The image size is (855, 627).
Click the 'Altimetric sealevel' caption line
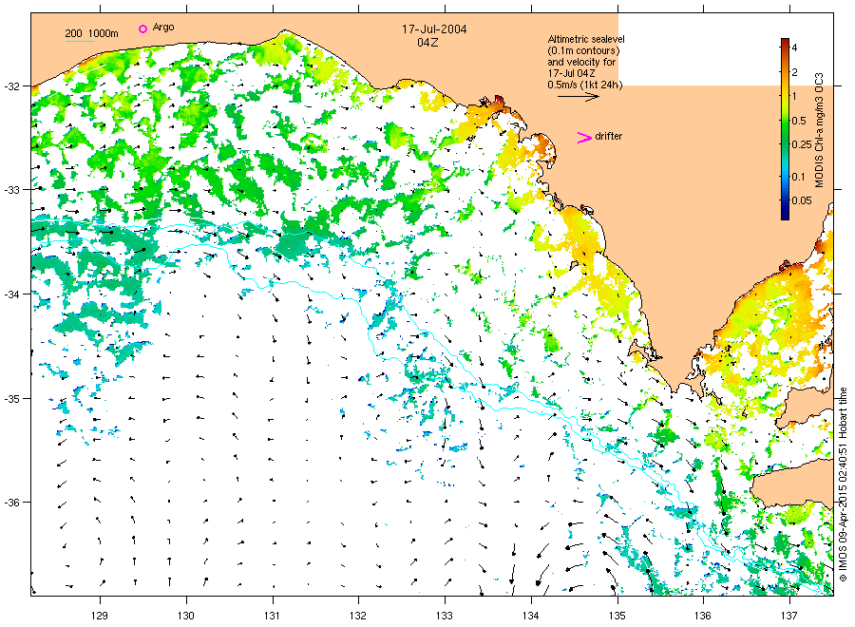pyautogui.click(x=586, y=39)
